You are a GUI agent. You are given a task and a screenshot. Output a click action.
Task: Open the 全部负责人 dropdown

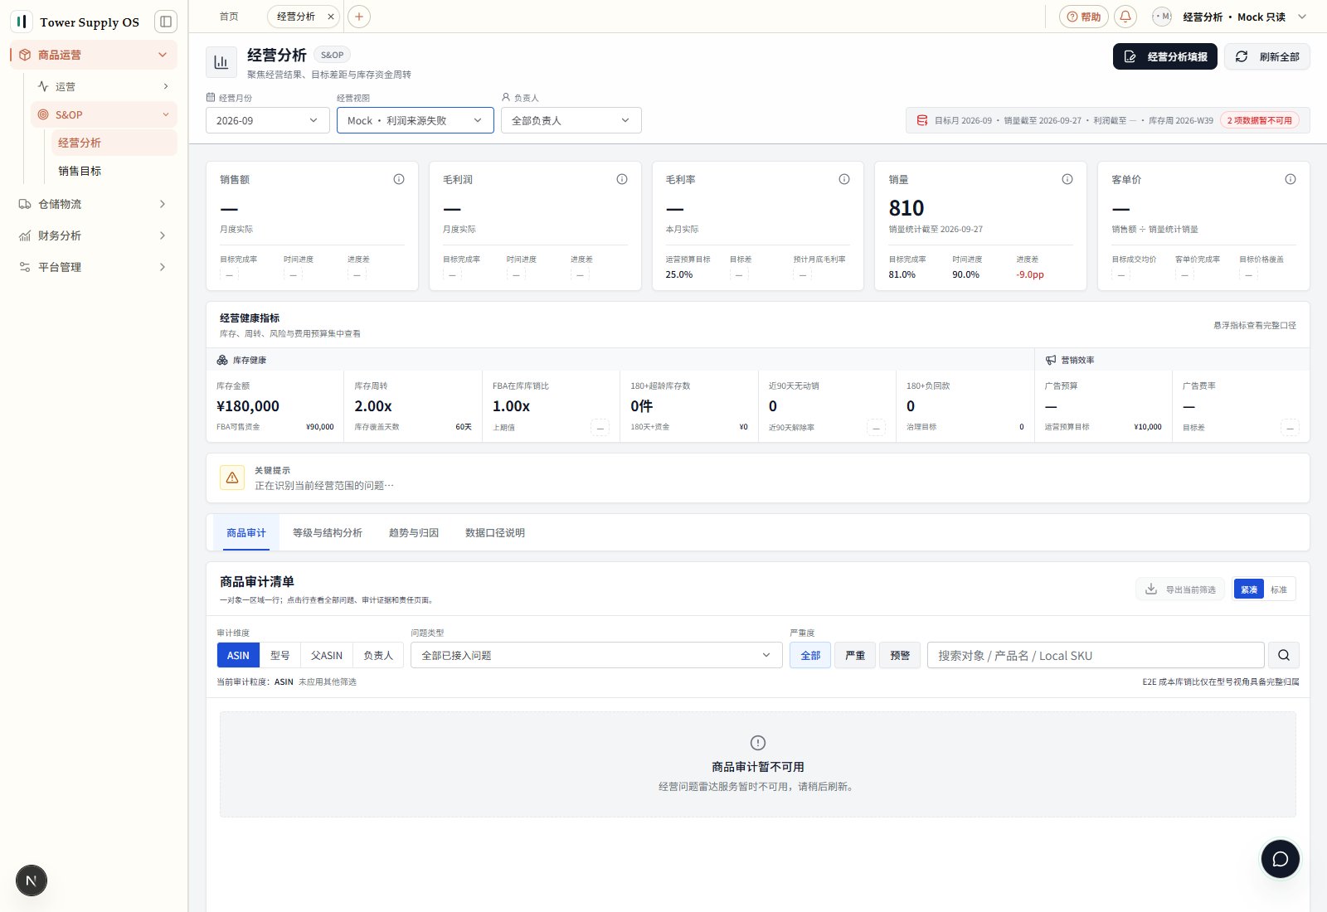click(x=571, y=120)
